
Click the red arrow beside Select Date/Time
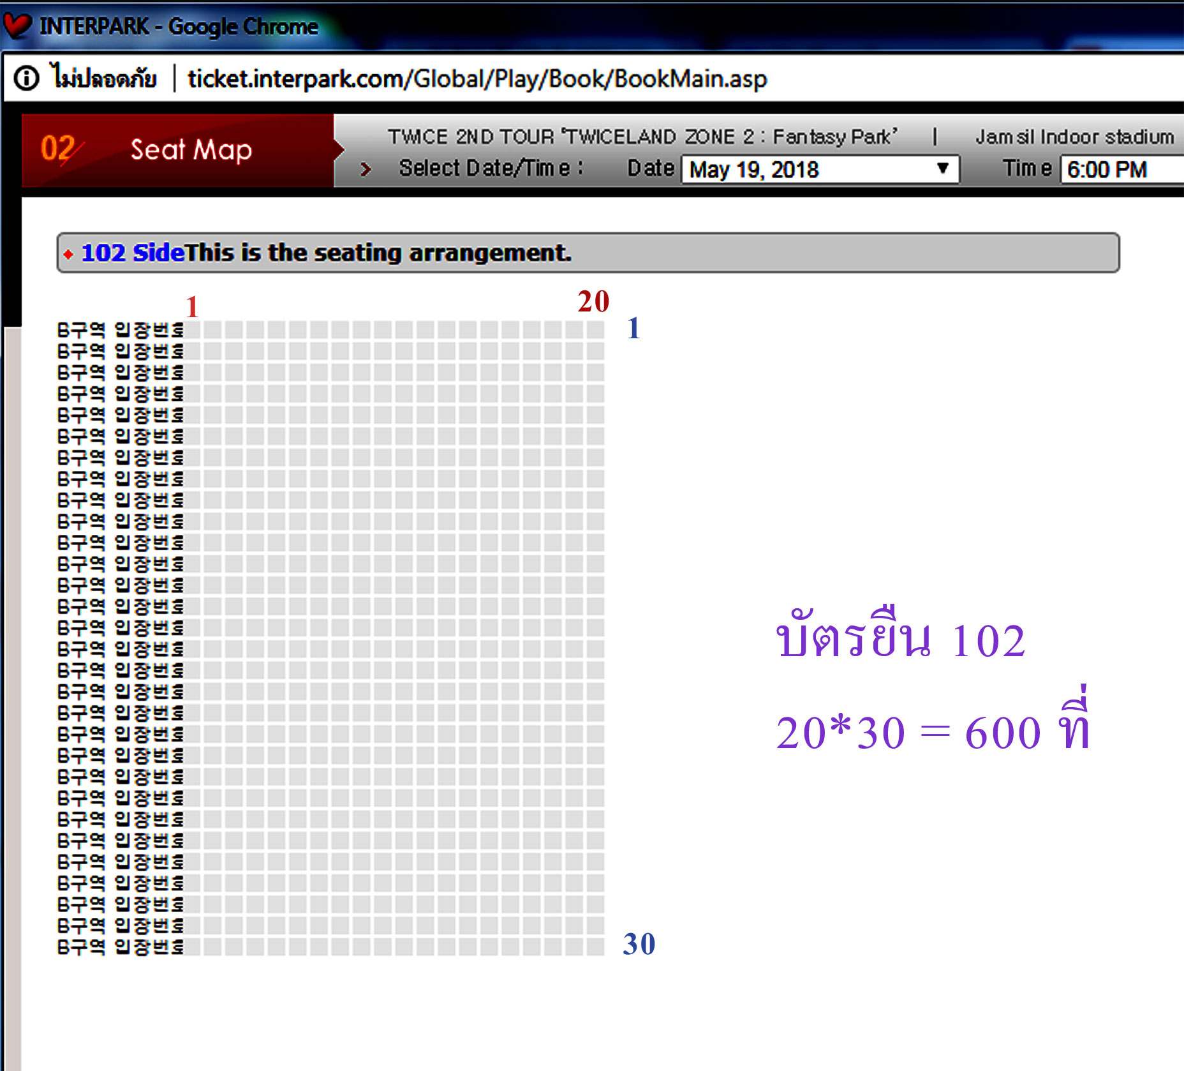[x=365, y=169]
